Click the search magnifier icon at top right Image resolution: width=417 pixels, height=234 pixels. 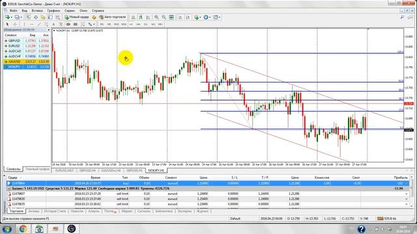coord(402,18)
